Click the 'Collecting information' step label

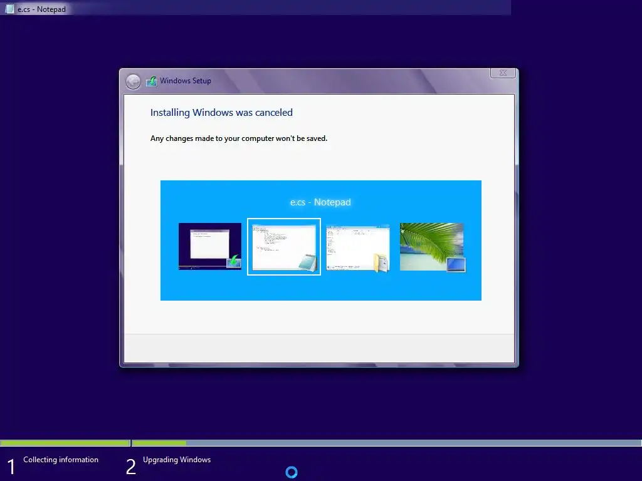click(x=61, y=460)
